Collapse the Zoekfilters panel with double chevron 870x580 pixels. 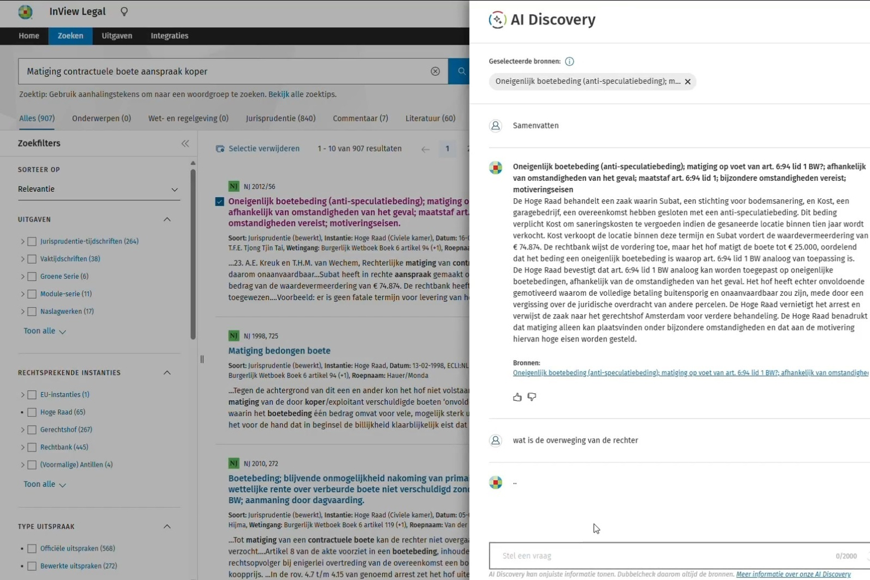click(x=185, y=144)
